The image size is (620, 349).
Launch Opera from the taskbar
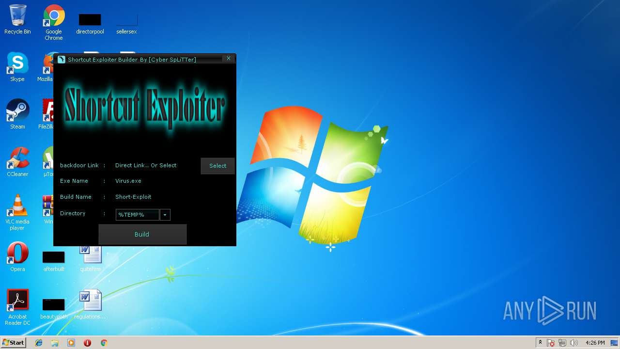point(87,343)
